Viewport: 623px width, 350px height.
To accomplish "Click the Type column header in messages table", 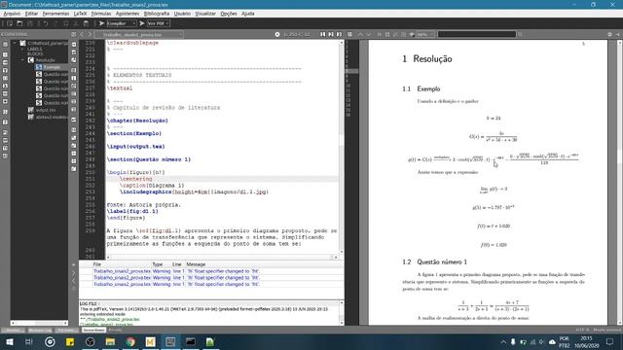I will [x=158, y=264].
